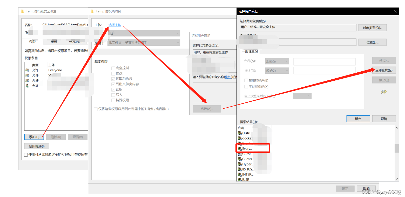Click the INTER... group icon in search results
The height and width of the screenshot is (197, 405).
(240, 174)
